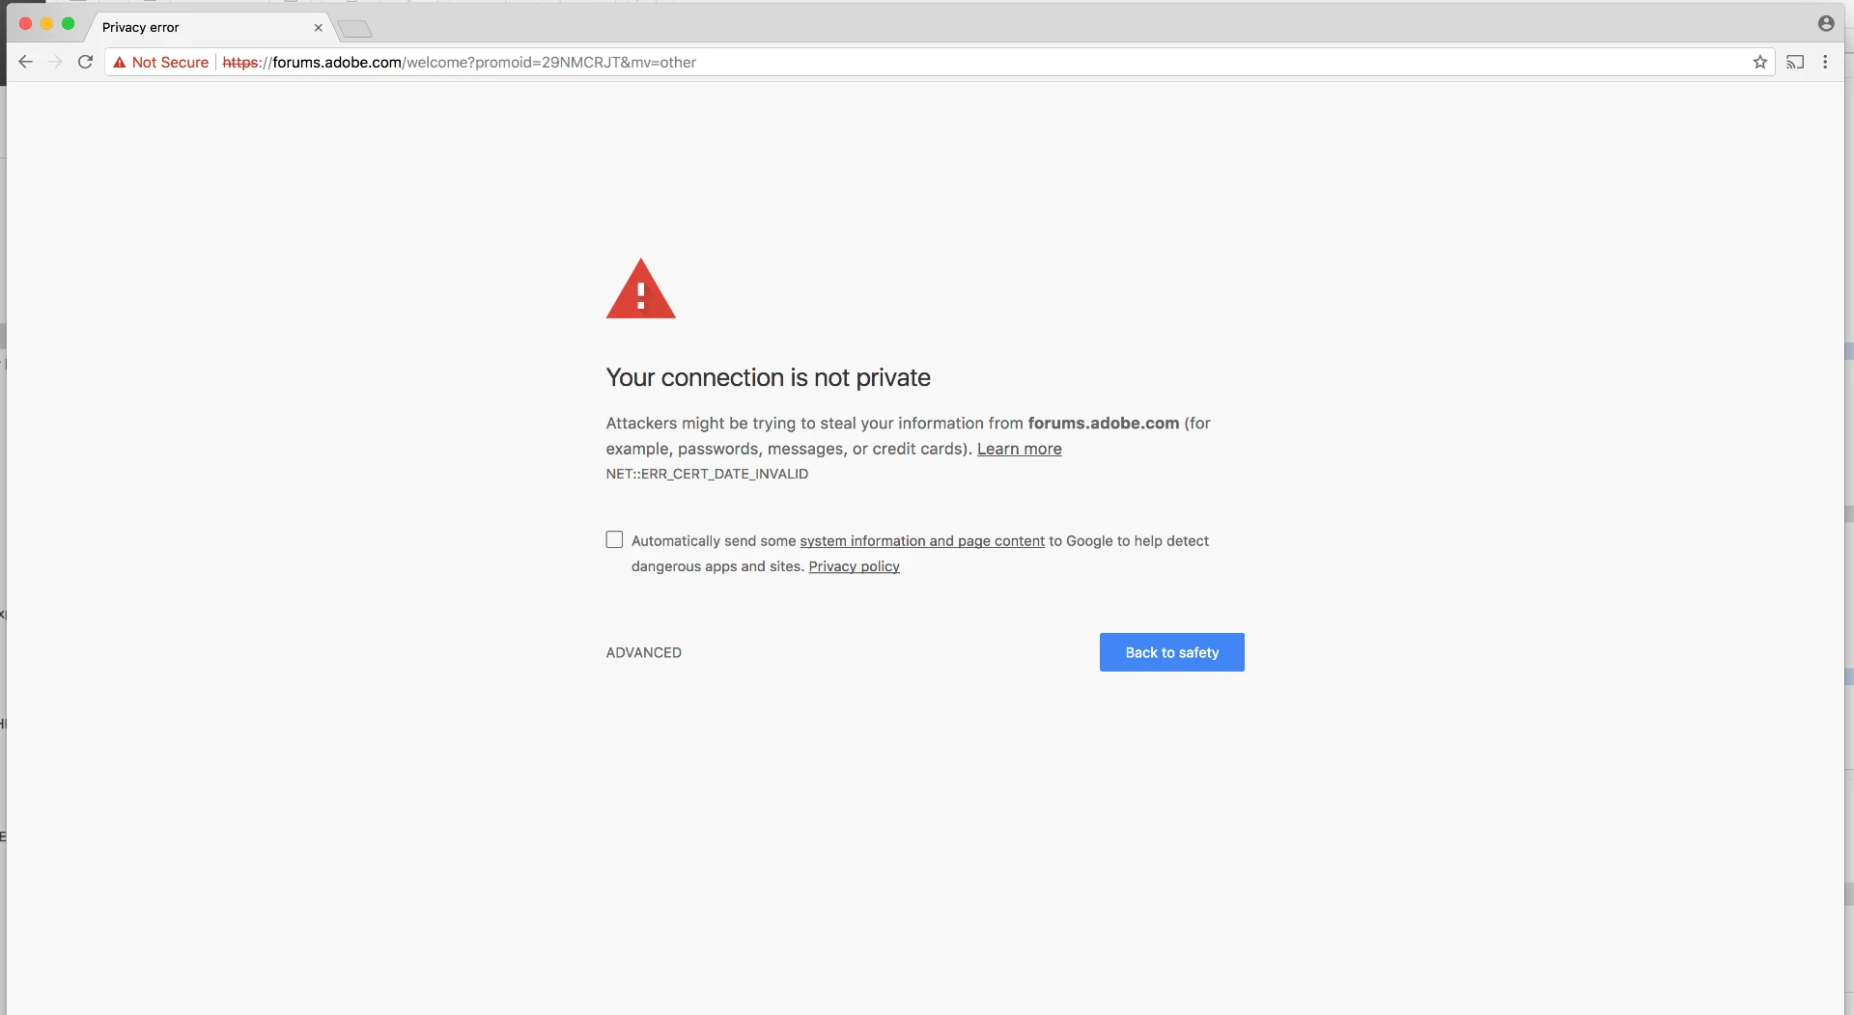The image size is (1854, 1015).
Task: Click the red Not Secure warning icon
Action: click(120, 62)
